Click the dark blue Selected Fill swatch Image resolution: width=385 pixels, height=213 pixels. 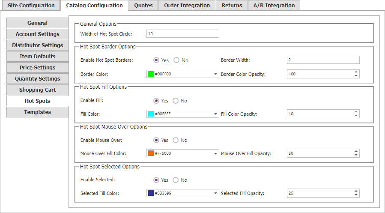click(151, 193)
